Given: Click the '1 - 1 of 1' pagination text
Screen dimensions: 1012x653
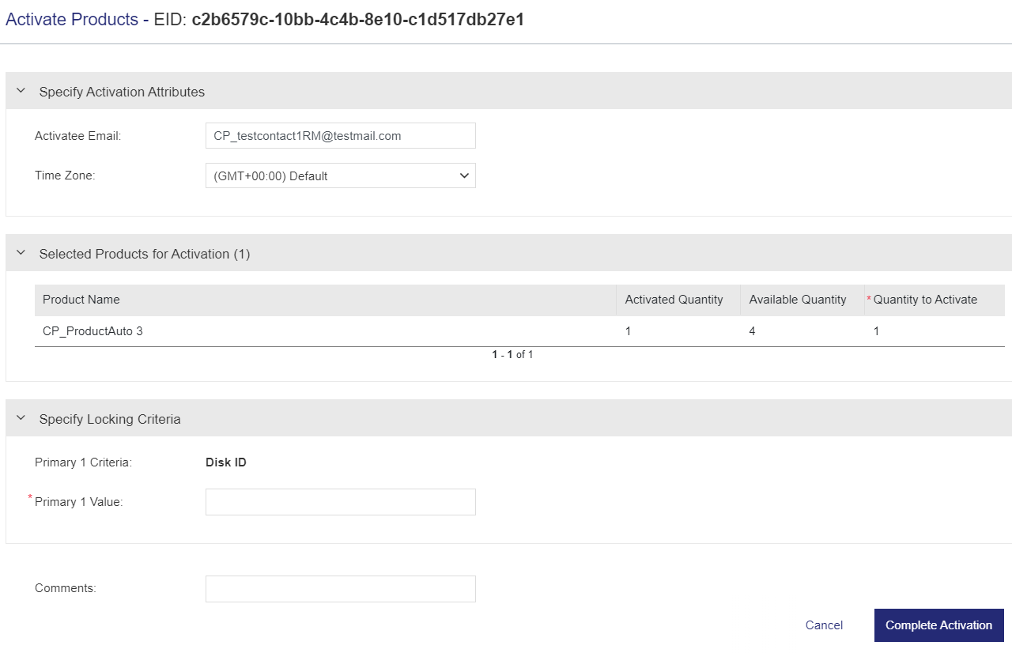Looking at the screenshot, I should 512,355.
